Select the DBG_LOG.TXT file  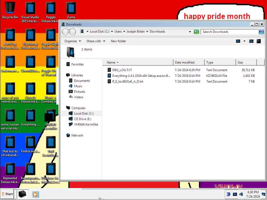[181, 70]
